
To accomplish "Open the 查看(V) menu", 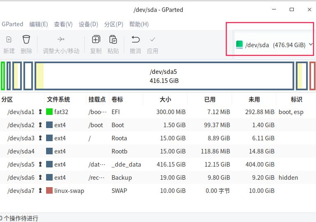I will click(x=63, y=24).
